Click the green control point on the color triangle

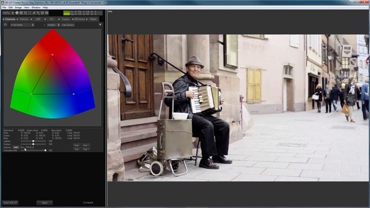tap(31, 94)
